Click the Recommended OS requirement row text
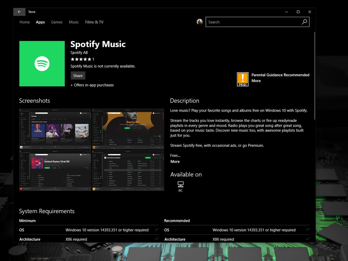 254,230
